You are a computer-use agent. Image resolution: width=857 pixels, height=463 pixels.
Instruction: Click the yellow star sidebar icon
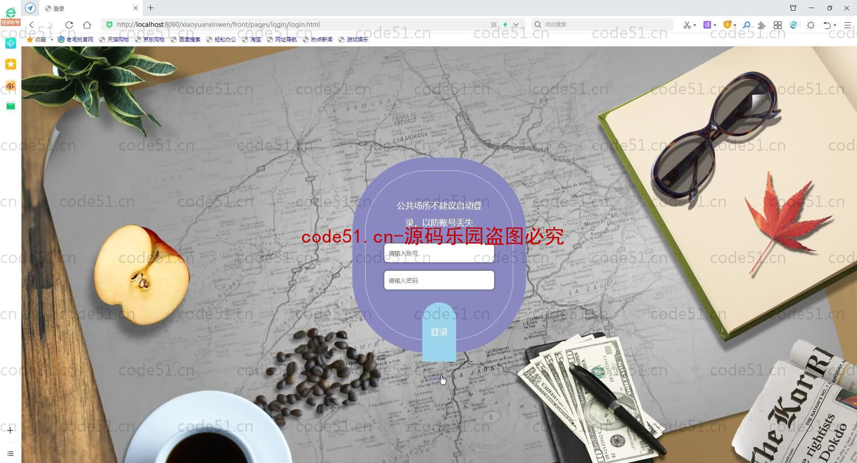tap(11, 64)
